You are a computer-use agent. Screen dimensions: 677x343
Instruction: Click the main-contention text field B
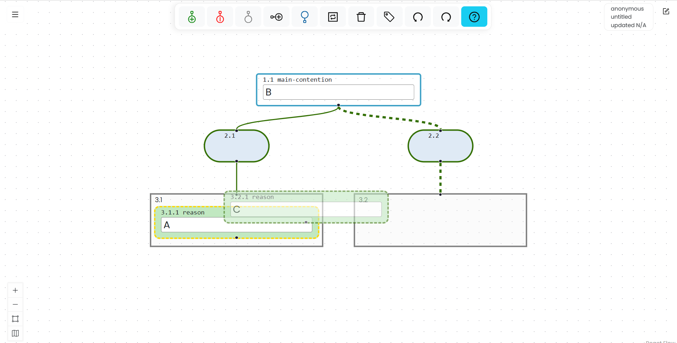click(338, 92)
